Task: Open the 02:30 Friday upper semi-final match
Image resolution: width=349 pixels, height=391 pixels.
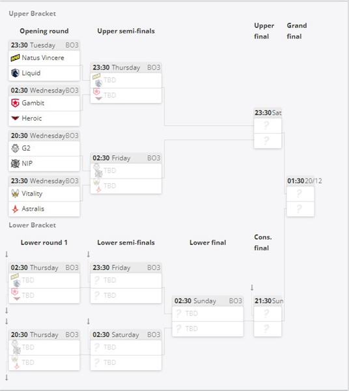Action: tap(126, 173)
